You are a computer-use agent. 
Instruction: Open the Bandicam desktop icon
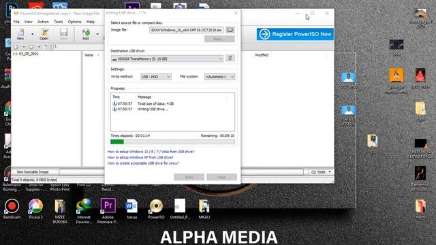pyautogui.click(x=12, y=209)
